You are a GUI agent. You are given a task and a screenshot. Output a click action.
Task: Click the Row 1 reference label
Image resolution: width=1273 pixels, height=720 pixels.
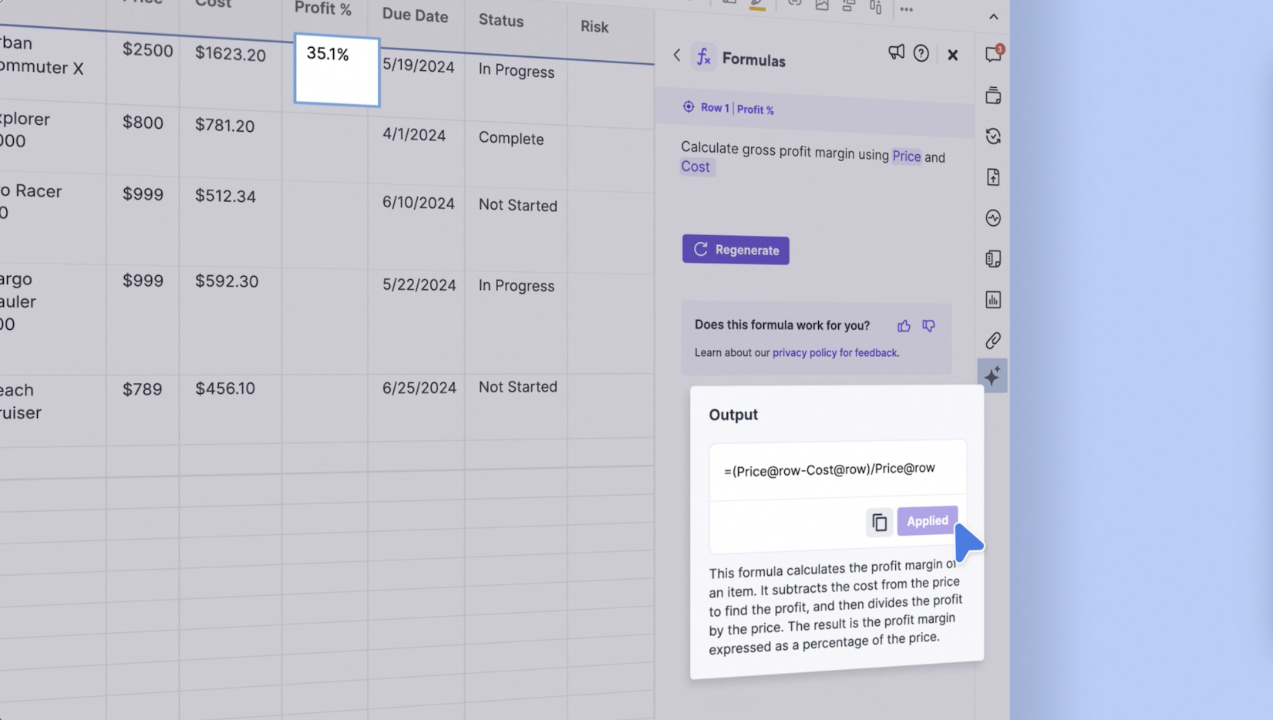[715, 108]
